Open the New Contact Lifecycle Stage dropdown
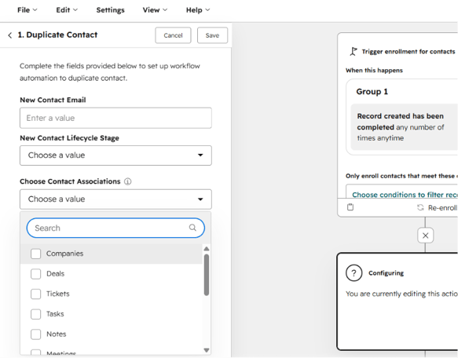 pos(115,155)
